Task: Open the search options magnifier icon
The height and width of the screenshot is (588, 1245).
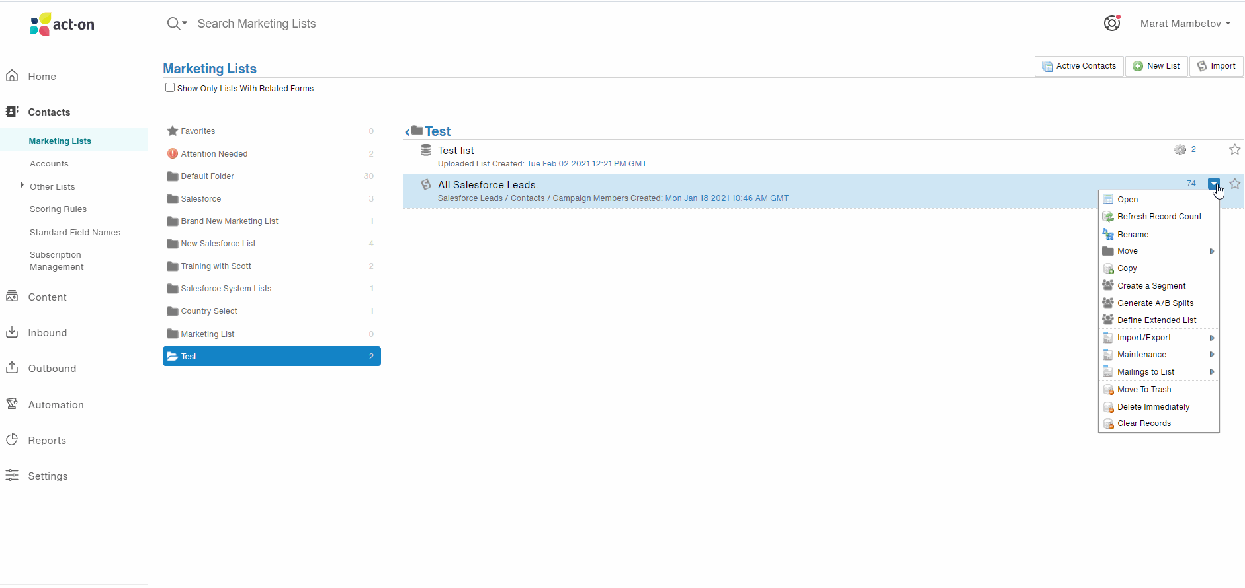Action: pos(176,24)
